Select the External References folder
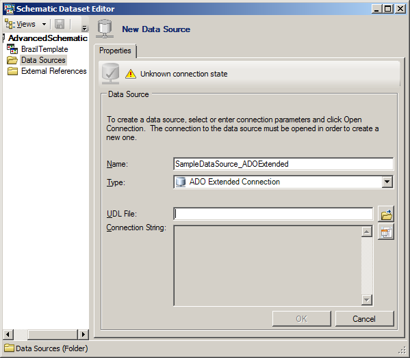Screen dimensions: 410x358 pyautogui.click(x=54, y=71)
